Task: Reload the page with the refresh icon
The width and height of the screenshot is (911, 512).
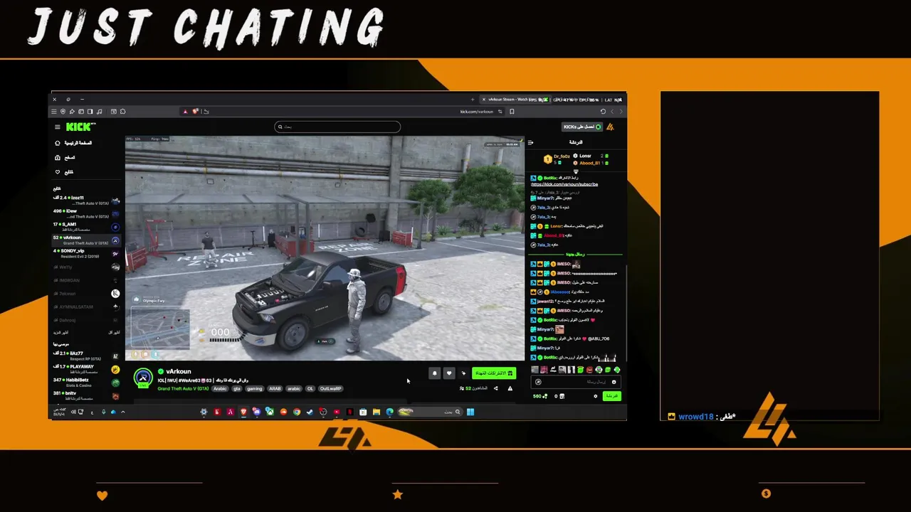Action: (x=603, y=112)
